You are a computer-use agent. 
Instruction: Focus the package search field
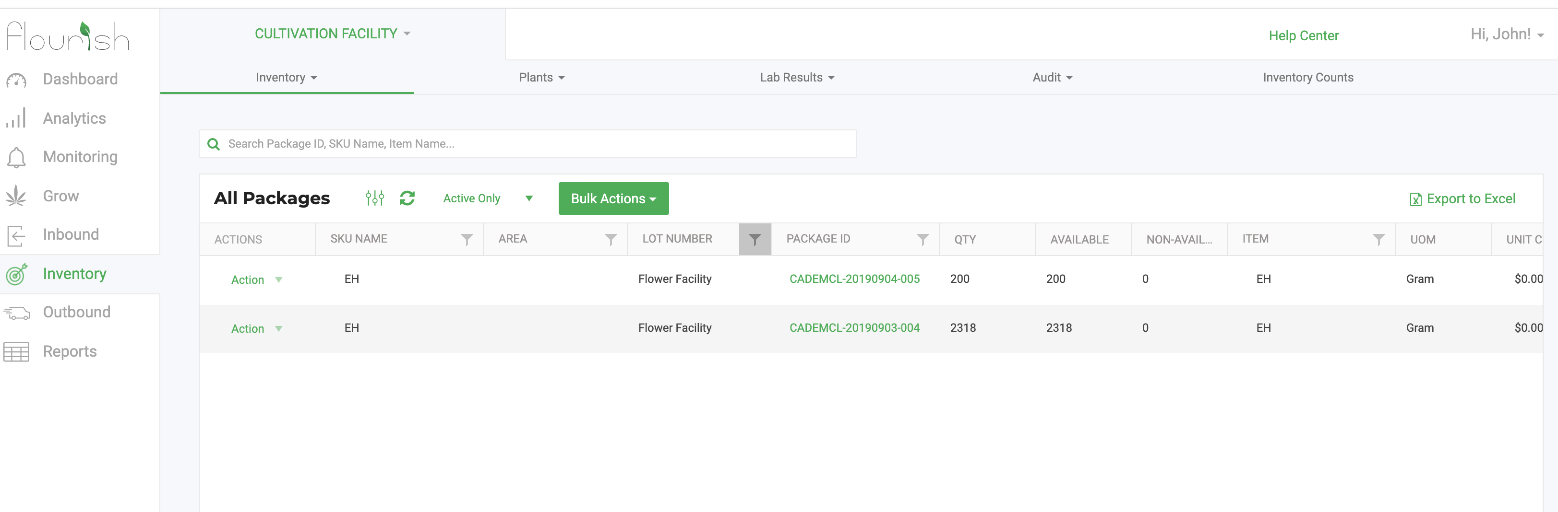pyautogui.click(x=527, y=144)
